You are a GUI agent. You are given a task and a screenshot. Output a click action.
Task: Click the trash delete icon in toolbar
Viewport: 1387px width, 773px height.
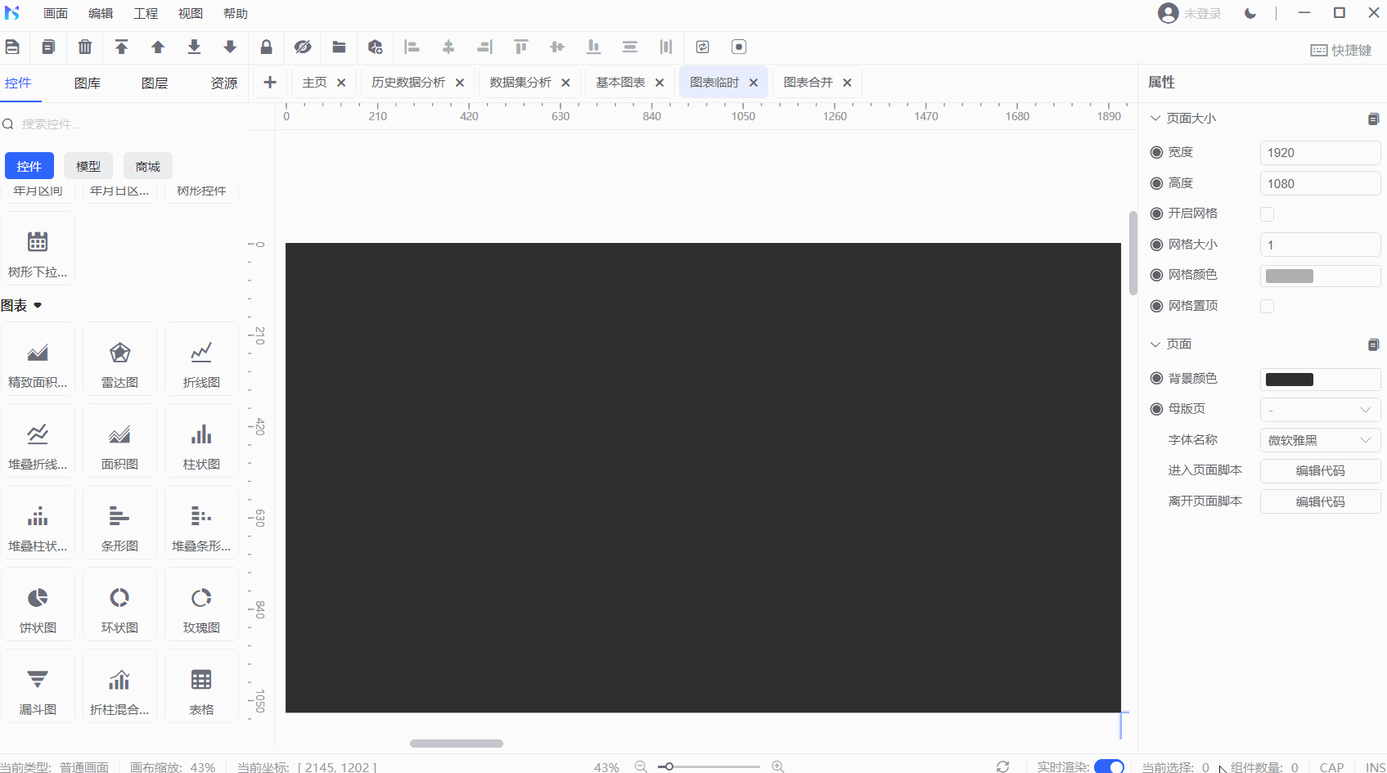[85, 47]
